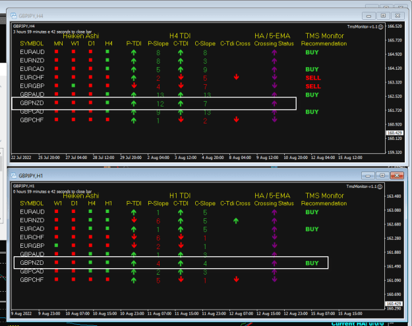Click 'TMS Monitor' heading in the H1 window
The height and width of the screenshot is (326, 412).
point(324,196)
